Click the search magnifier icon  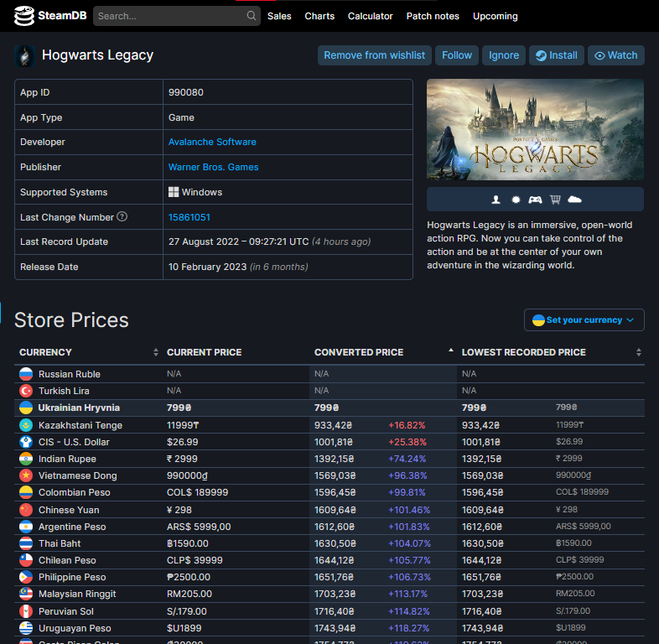[252, 16]
